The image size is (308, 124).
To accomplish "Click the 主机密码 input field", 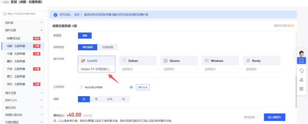I will tap(102, 87).
